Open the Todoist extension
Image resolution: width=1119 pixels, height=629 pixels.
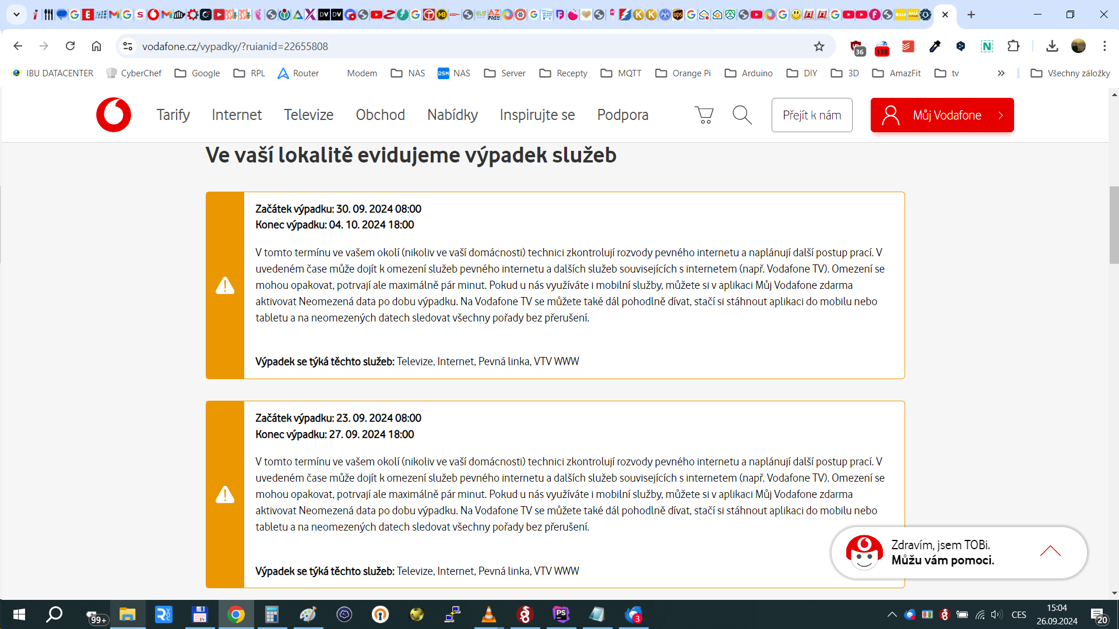point(908,46)
